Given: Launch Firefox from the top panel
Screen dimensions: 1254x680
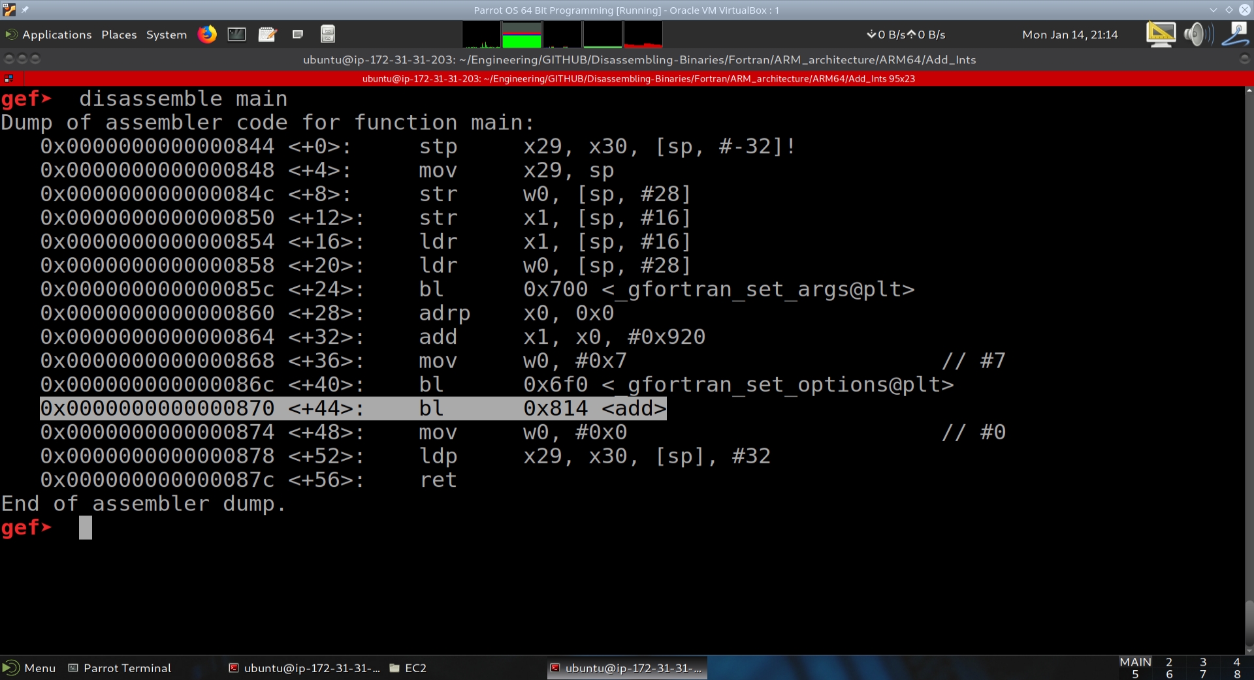Looking at the screenshot, I should click(x=207, y=34).
